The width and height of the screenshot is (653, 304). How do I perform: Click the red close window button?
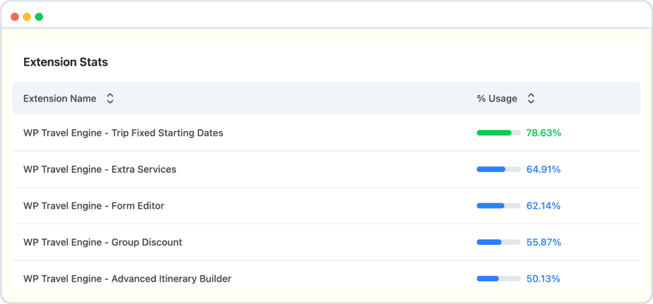tap(15, 17)
